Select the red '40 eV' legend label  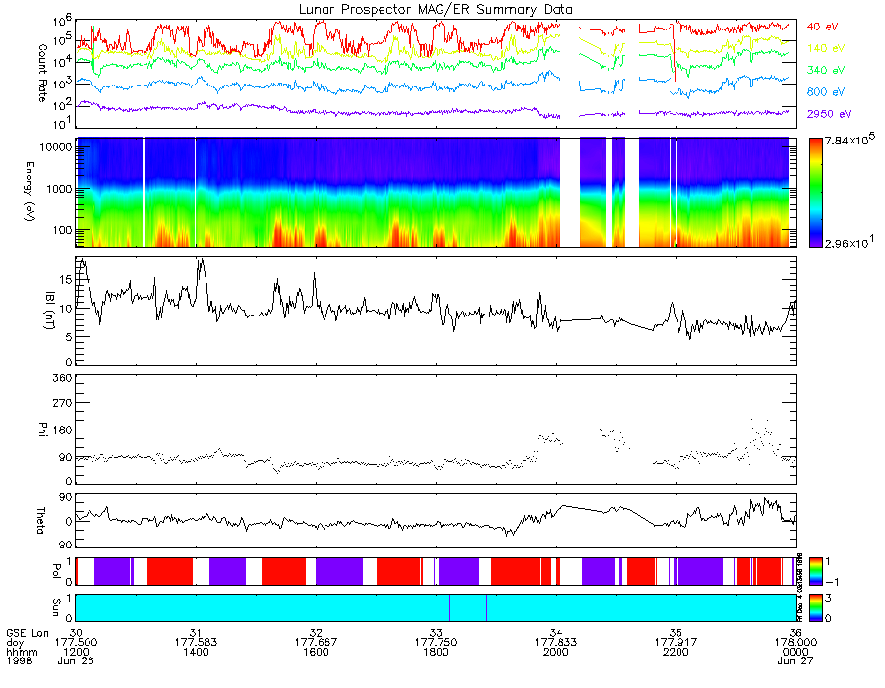tap(822, 27)
